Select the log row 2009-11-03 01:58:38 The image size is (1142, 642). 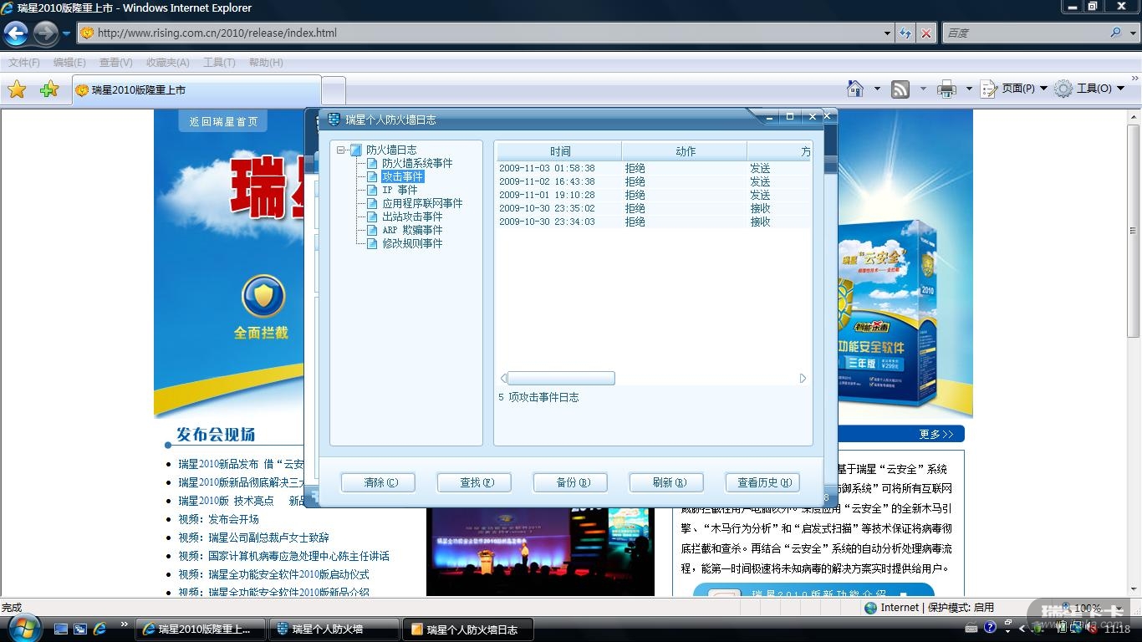pyautogui.click(x=654, y=168)
